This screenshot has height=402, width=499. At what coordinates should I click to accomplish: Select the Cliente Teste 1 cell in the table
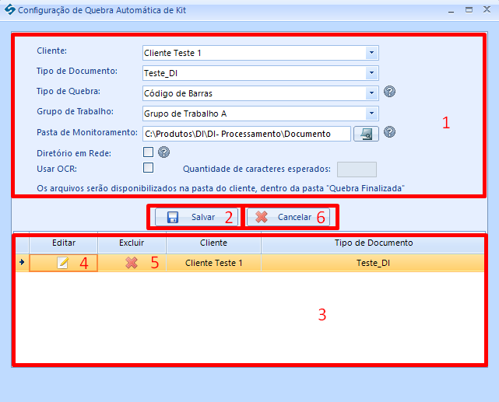tap(213, 263)
